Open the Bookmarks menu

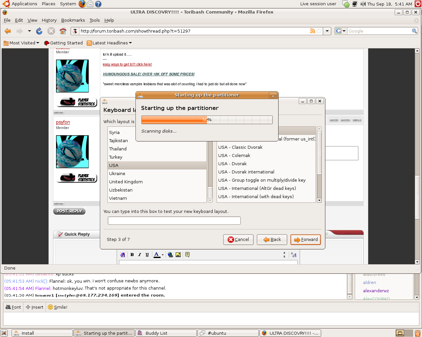73,20
